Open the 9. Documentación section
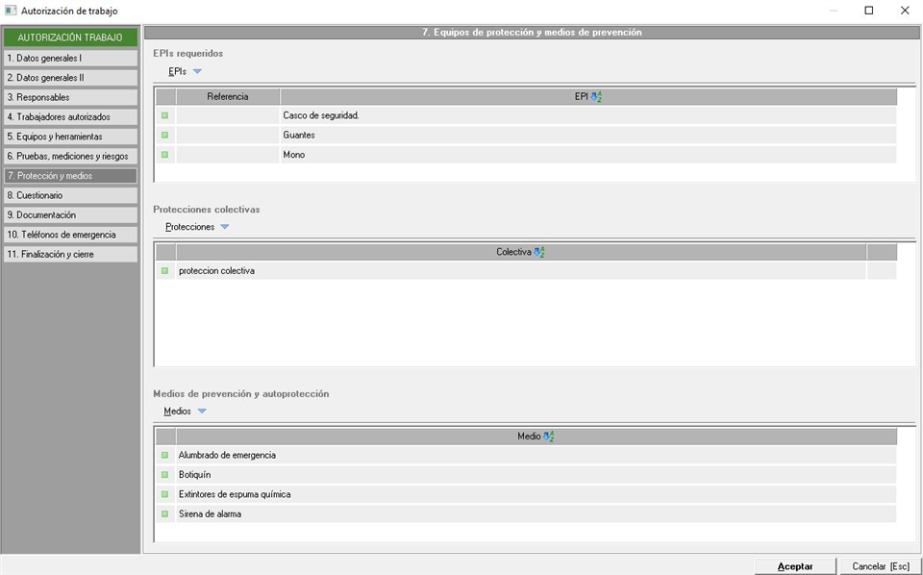923x575 pixels. pyautogui.click(x=70, y=214)
